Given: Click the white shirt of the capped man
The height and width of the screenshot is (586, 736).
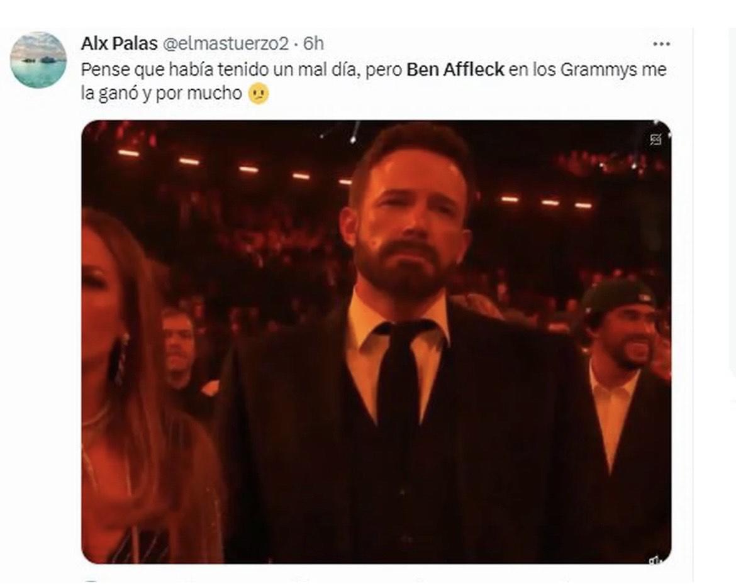Looking at the screenshot, I should [610, 409].
